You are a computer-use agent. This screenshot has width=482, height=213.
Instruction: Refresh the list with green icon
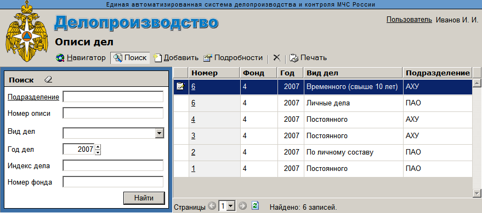point(255,206)
